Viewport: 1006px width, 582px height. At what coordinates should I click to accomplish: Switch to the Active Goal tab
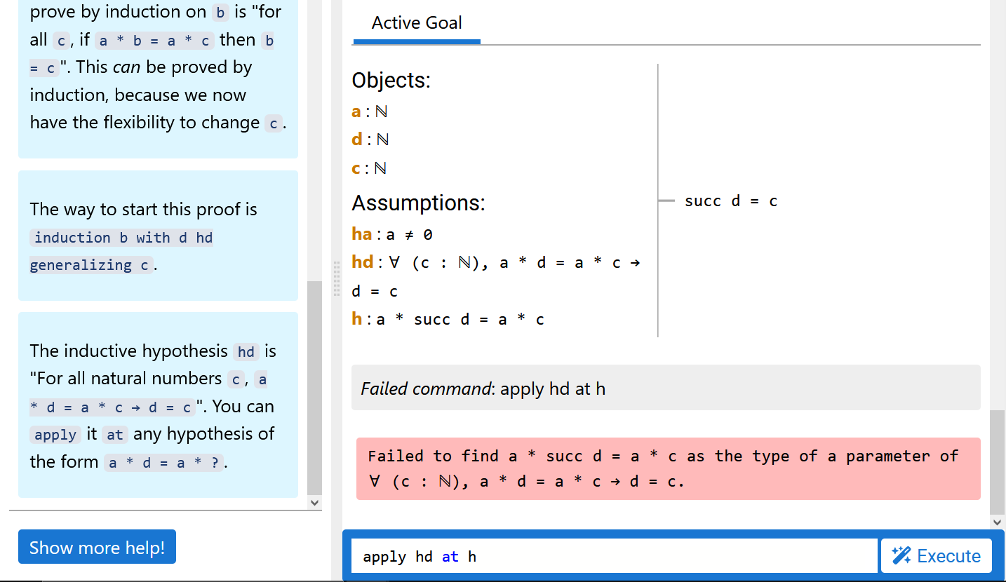pos(417,23)
